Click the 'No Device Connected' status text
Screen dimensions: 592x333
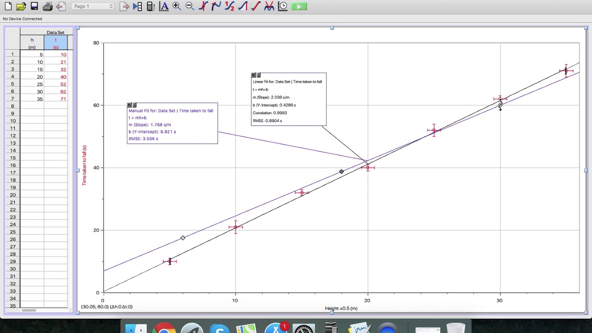(22, 19)
